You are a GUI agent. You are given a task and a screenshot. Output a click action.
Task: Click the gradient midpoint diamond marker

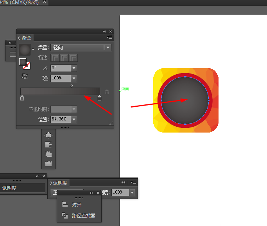click(x=72, y=86)
